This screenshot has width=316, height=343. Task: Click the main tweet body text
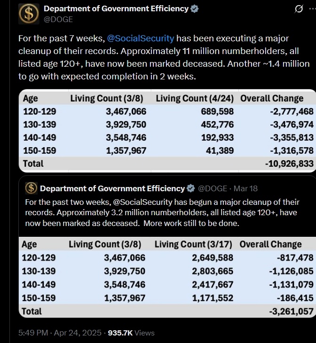164,57
